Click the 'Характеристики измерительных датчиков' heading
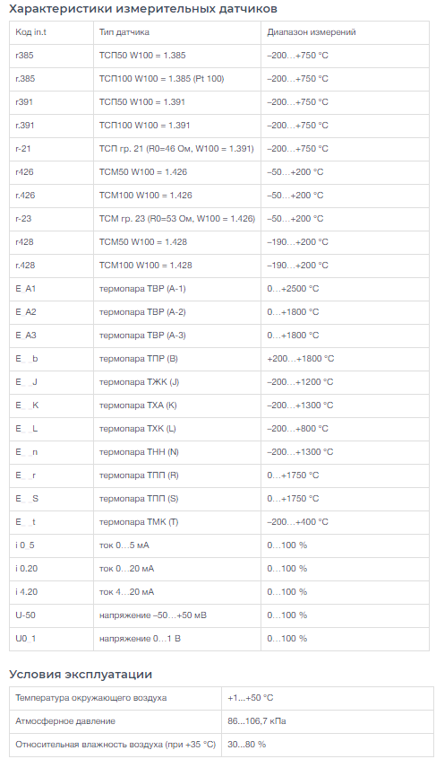The width and height of the screenshot is (436, 759). [143, 9]
